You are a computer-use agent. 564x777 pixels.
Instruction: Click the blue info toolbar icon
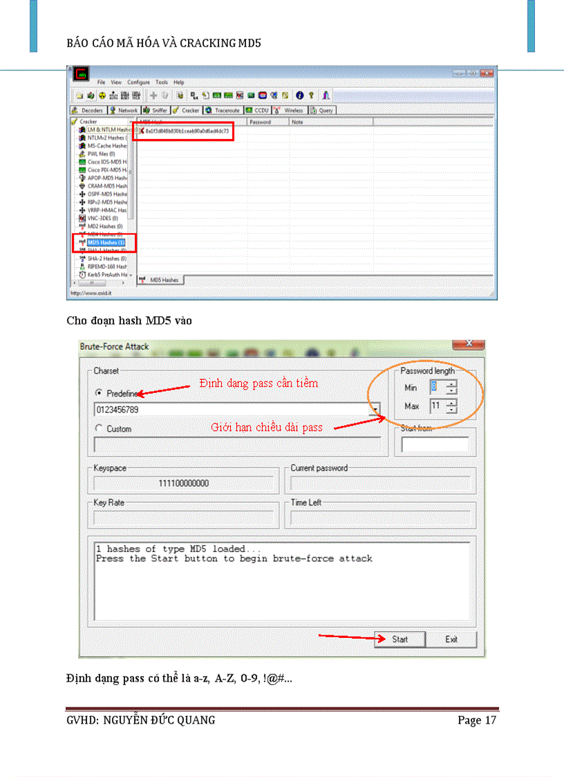point(300,95)
